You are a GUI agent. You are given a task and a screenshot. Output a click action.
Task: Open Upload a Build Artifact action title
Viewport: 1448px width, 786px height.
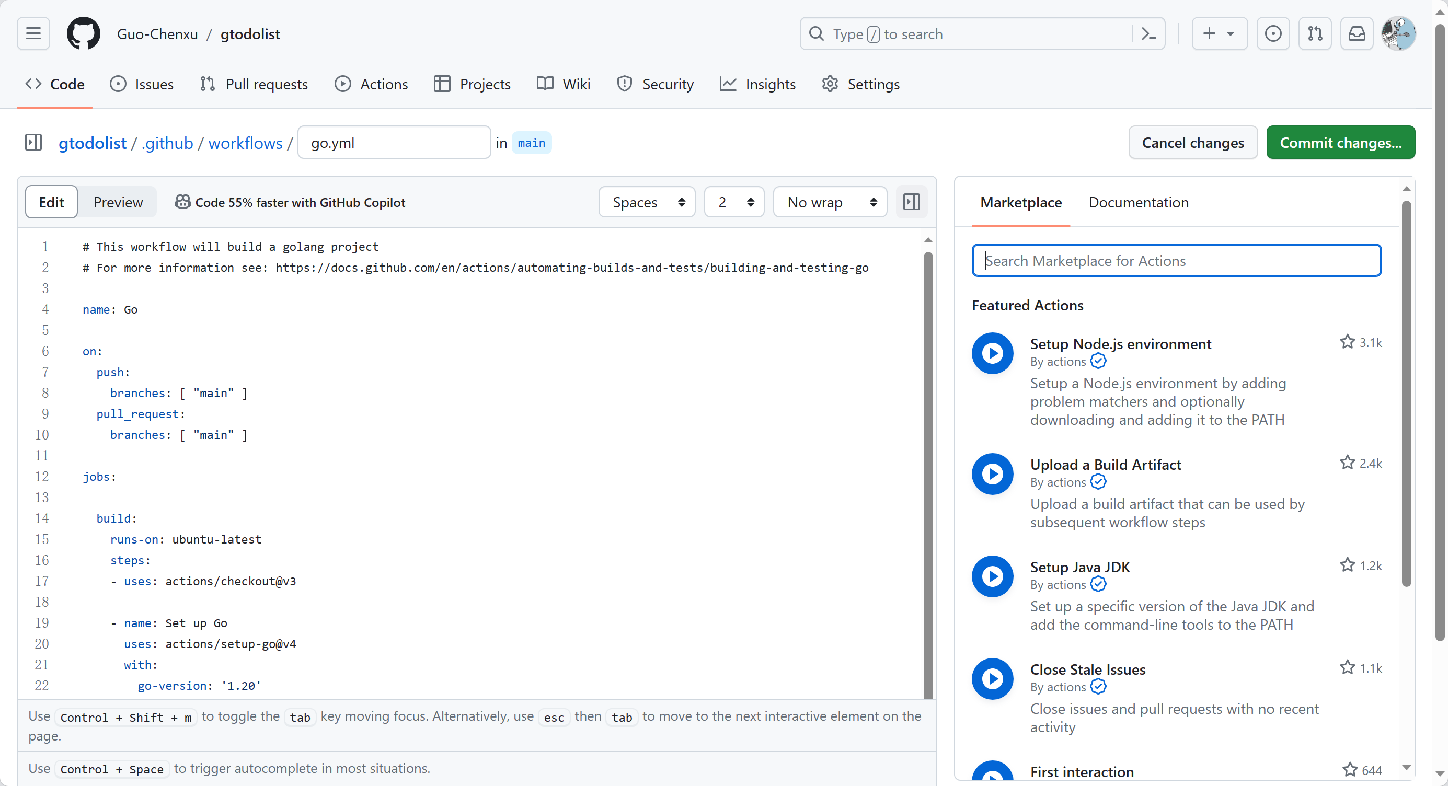(1105, 464)
